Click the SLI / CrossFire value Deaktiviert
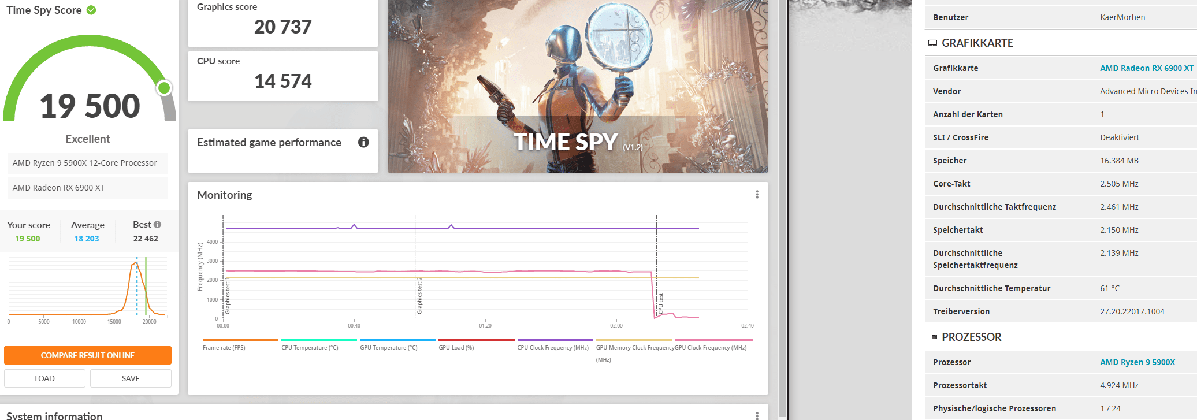This screenshot has width=1197, height=420. click(x=1120, y=137)
